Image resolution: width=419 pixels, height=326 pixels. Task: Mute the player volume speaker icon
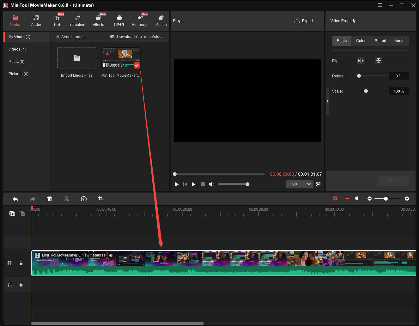coord(211,184)
